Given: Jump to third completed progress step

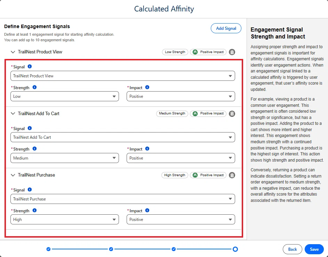Looking at the screenshot, I should pyautogui.click(x=174, y=249).
